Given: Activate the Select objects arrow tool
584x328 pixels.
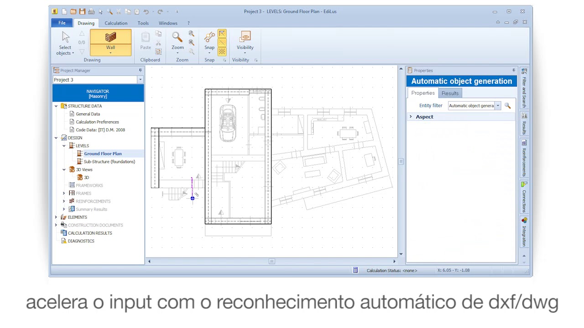Looking at the screenshot, I should 65,43.
